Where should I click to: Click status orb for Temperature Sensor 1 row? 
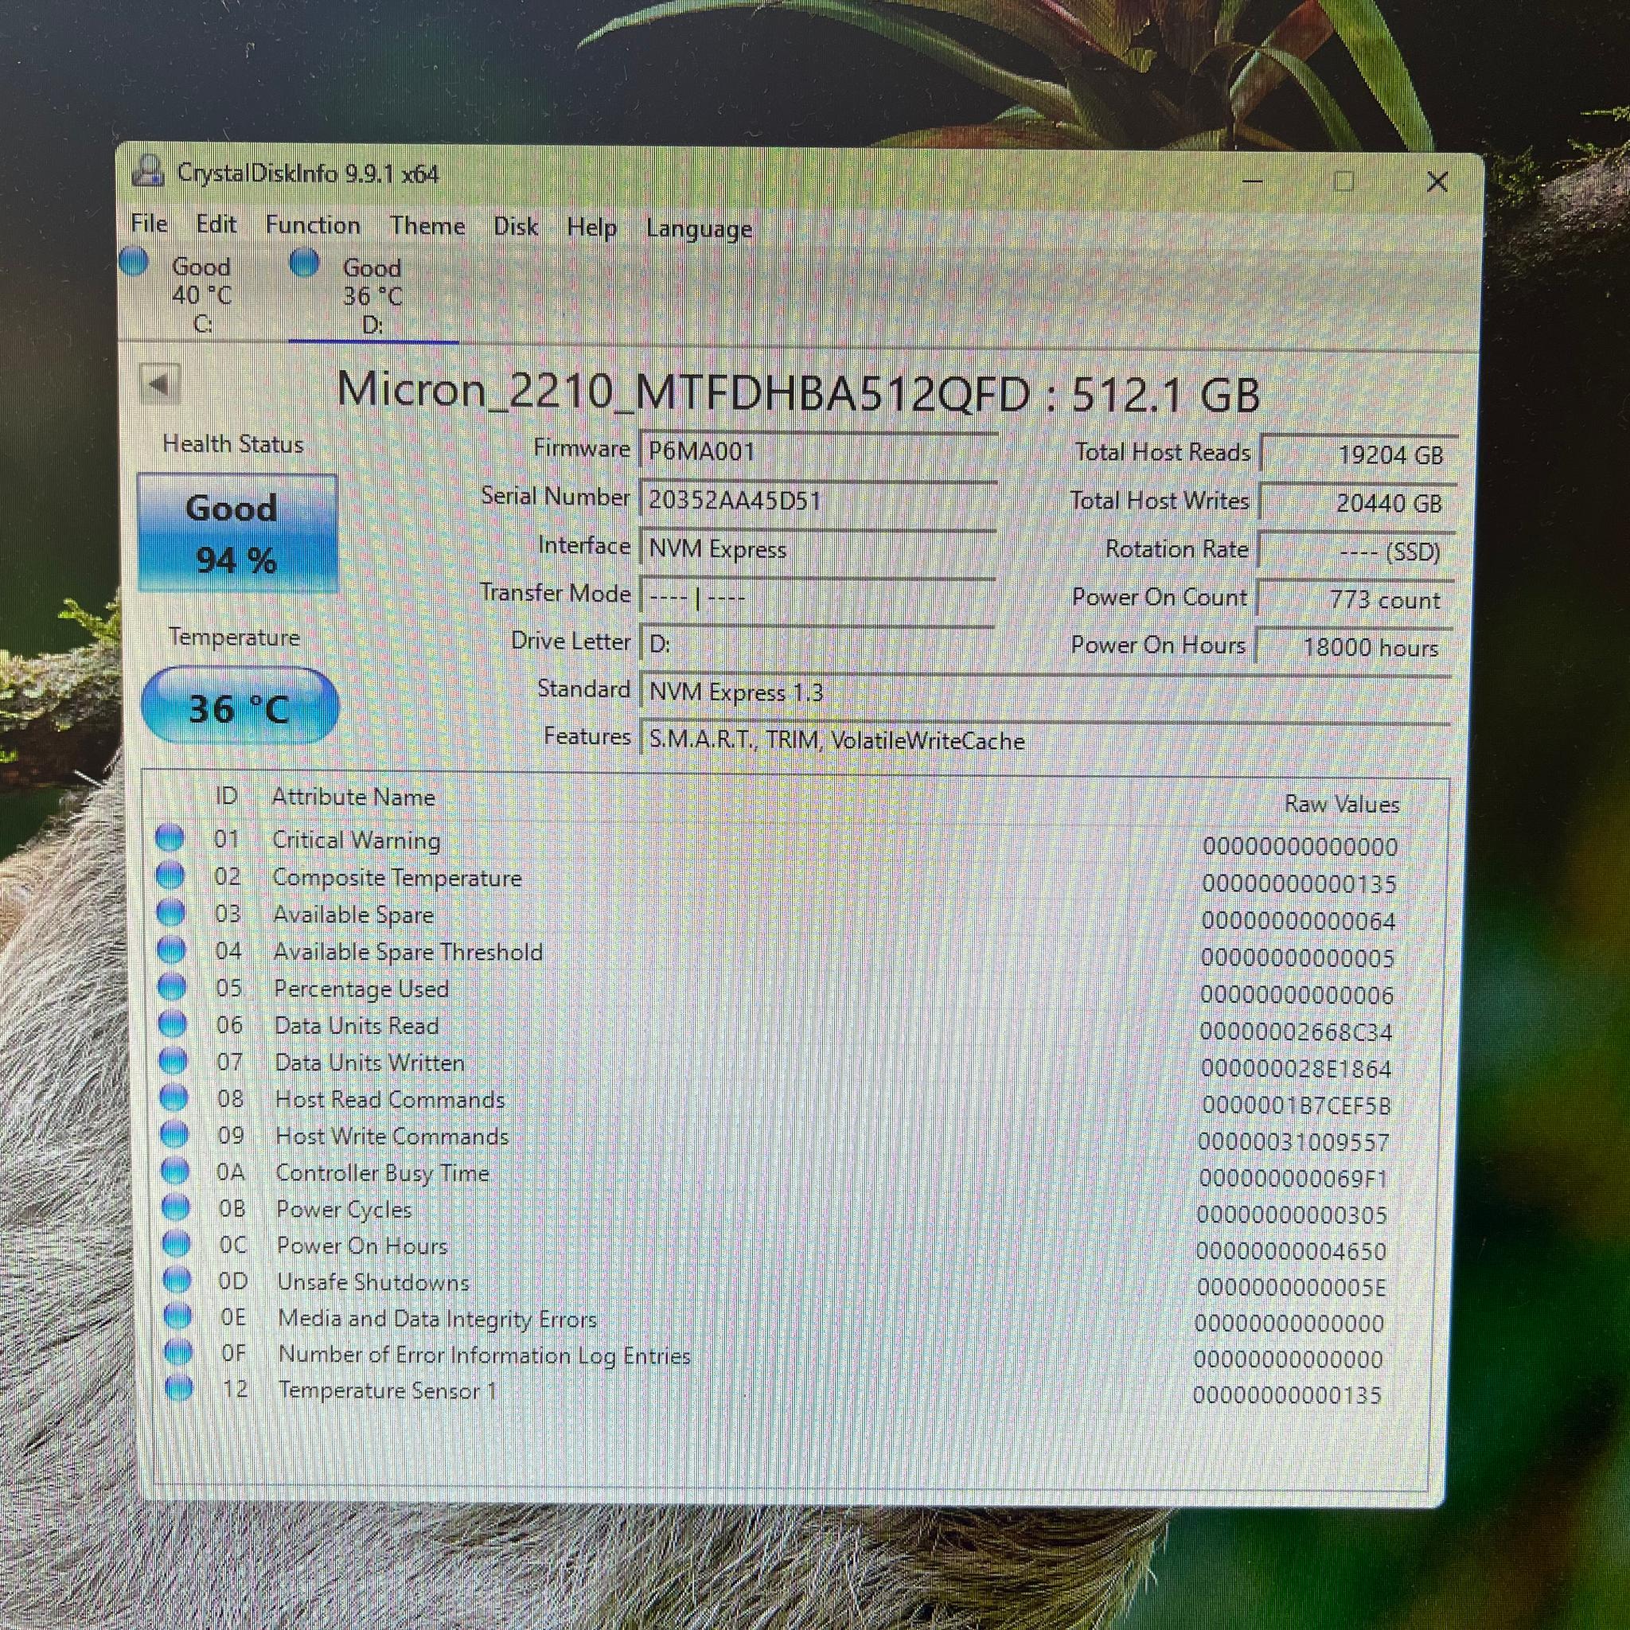[x=180, y=1388]
